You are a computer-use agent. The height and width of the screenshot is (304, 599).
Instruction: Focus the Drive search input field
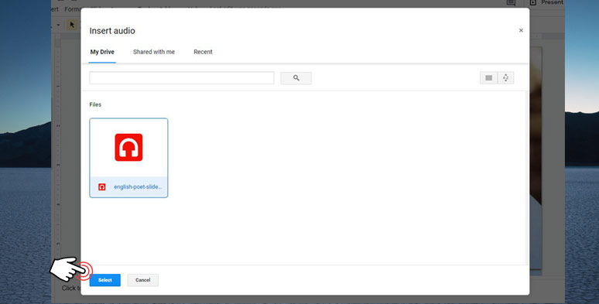point(182,78)
